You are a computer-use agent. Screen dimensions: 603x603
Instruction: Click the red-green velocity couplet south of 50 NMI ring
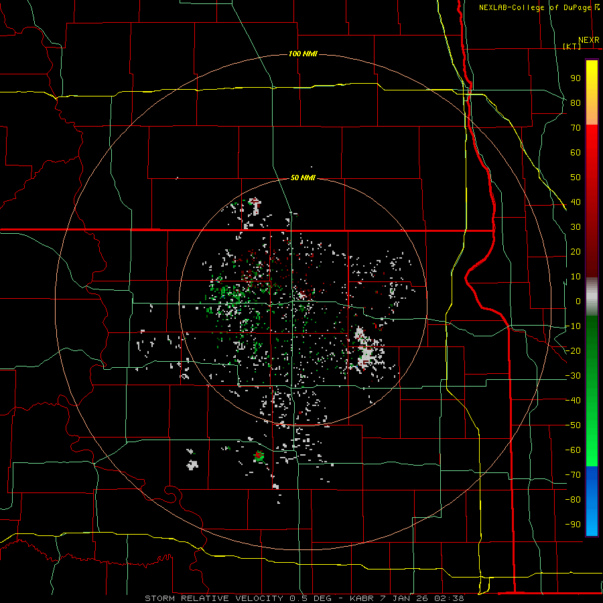click(259, 456)
